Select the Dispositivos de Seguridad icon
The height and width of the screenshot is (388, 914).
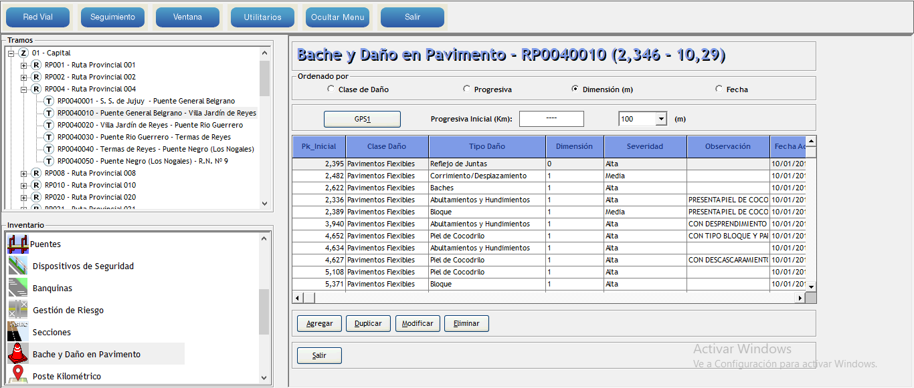click(18, 266)
